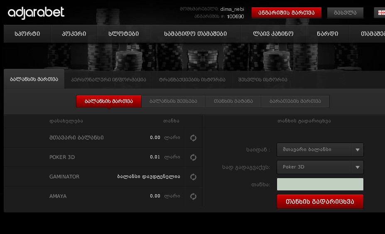The width and height of the screenshot is (385, 234).
Task: Switch to თანხის გატანა sub-tab
Action: [x=233, y=101]
